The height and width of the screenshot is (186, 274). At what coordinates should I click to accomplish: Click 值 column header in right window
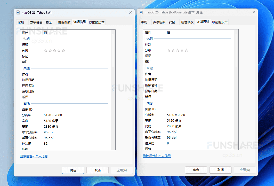click(x=197, y=33)
